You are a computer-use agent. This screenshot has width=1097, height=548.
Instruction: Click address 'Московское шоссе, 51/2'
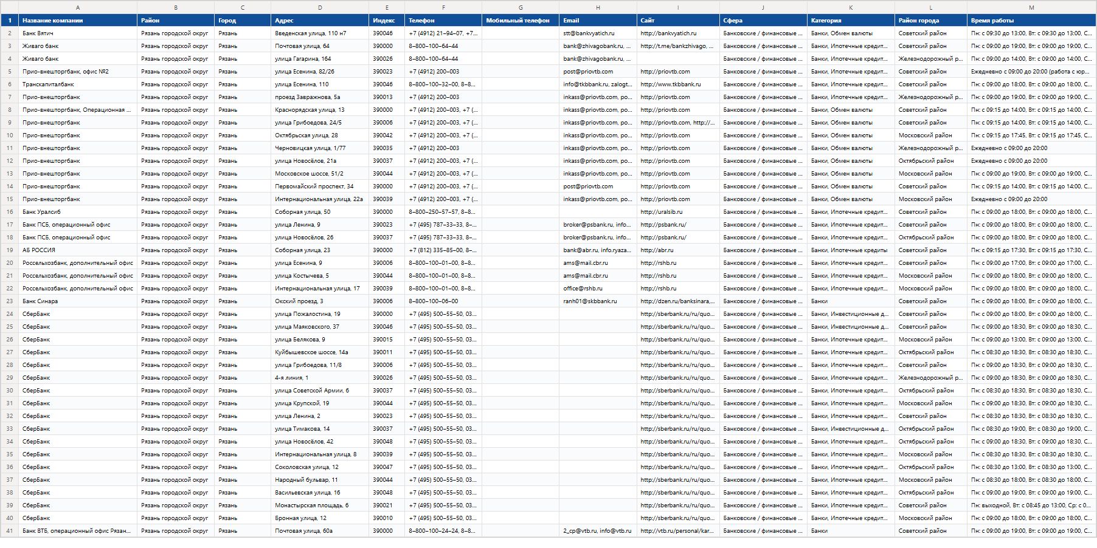pos(320,173)
